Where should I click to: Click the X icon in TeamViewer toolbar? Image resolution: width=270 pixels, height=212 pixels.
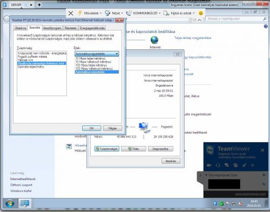71,13
